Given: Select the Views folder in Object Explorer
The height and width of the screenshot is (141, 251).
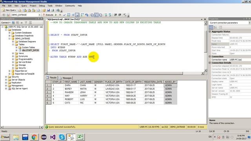Looking at the screenshot, I should click(x=21, y=53).
